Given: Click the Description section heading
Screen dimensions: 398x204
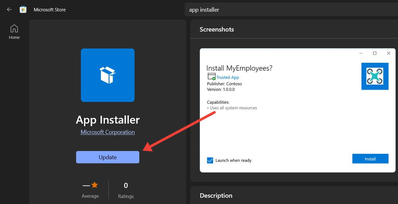Looking at the screenshot, I should [216, 195].
